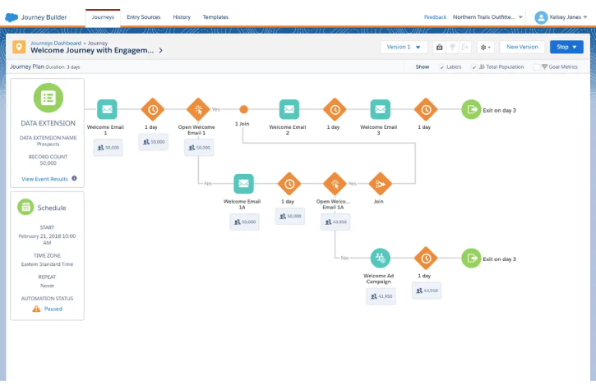Viewport: 596px width, 389px height.
Task: Toggle the Labels checkbox
Action: (442, 67)
